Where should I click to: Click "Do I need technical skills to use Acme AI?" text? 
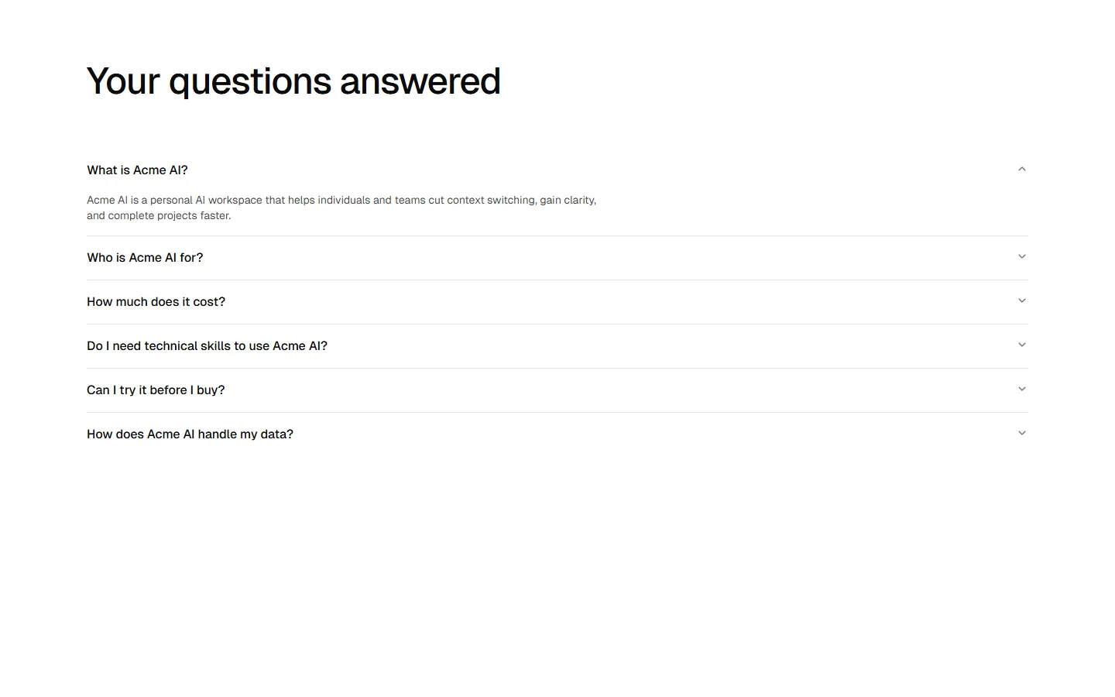(x=207, y=346)
